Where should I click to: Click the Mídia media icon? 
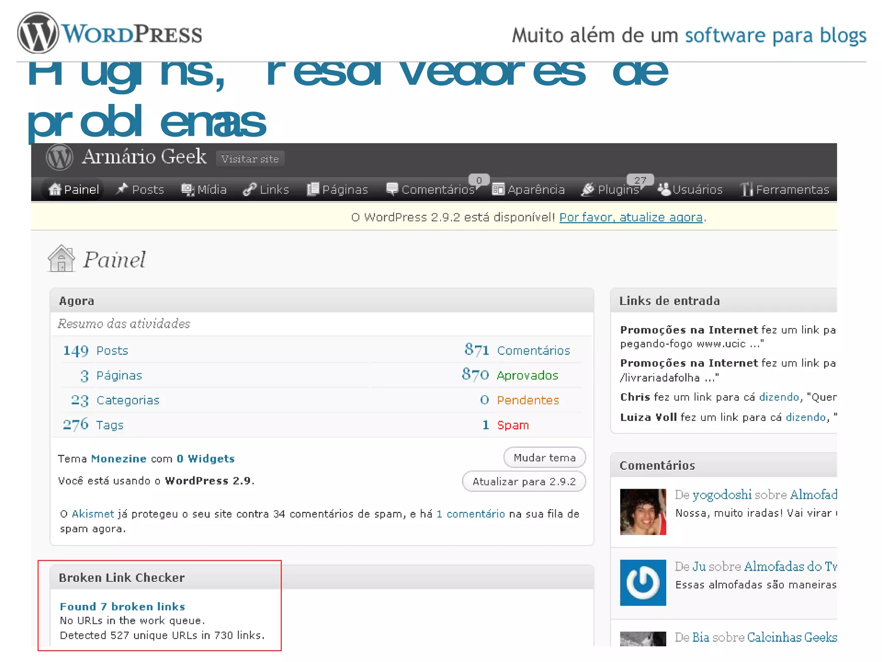[x=187, y=189]
